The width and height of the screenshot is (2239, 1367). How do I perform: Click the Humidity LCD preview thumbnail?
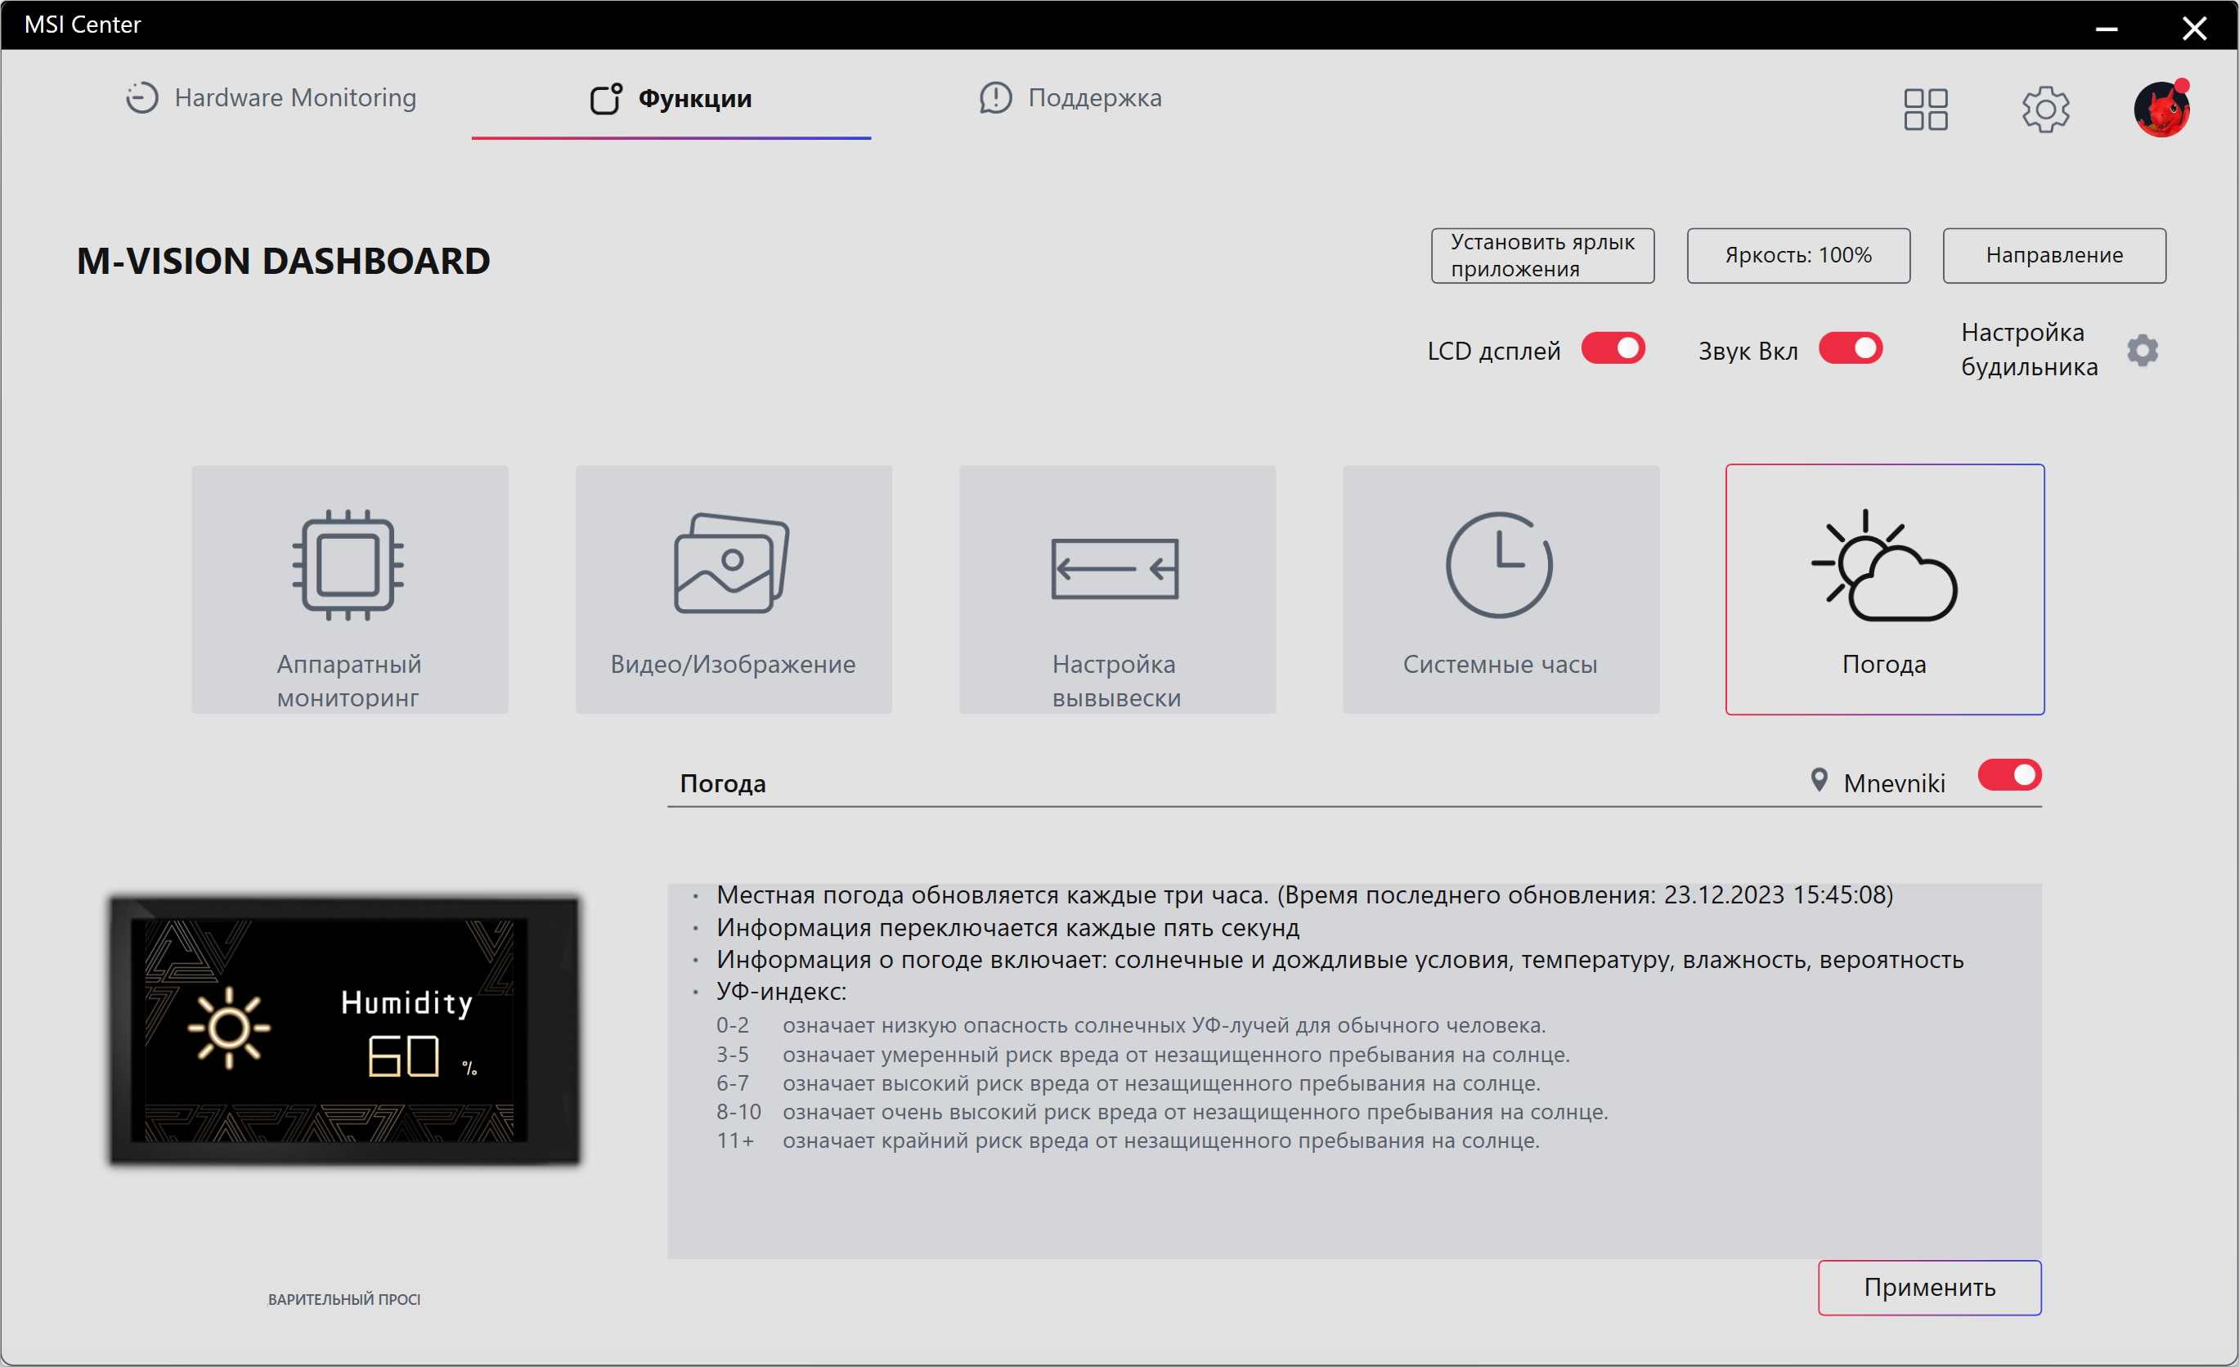pyautogui.click(x=344, y=1030)
